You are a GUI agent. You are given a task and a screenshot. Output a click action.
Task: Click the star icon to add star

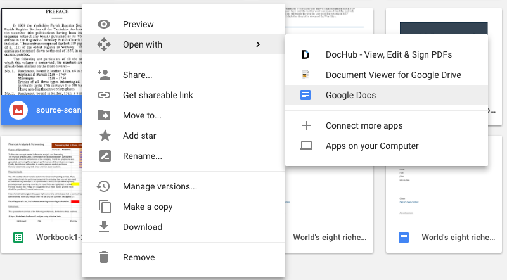pos(105,136)
